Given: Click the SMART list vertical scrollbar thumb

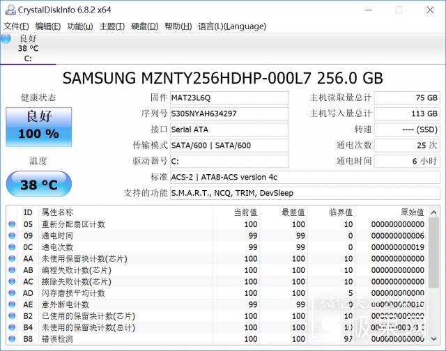Looking at the screenshot, I should [x=433, y=253].
